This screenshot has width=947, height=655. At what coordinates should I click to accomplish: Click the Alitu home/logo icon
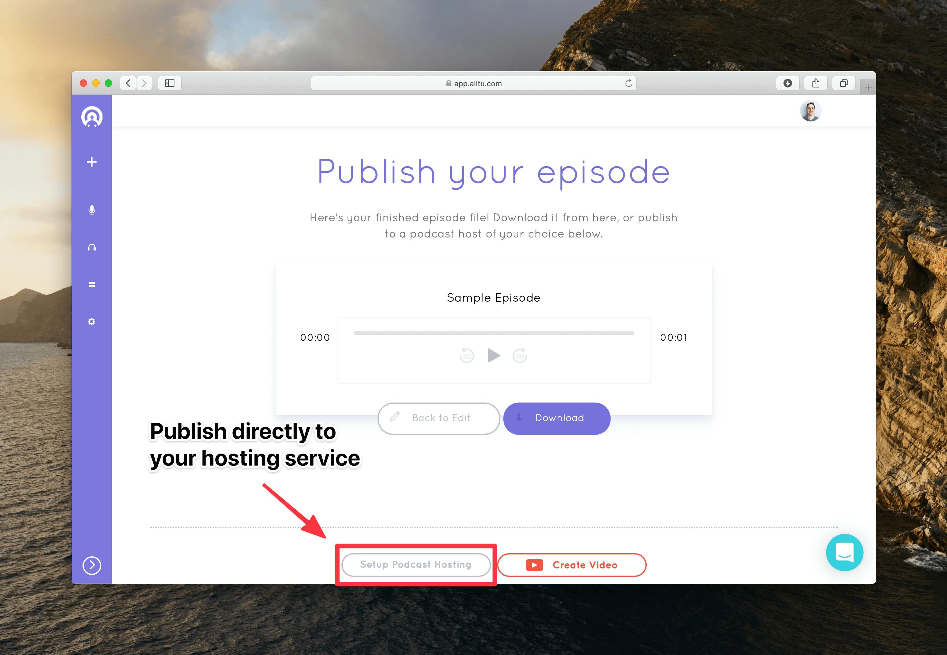coord(92,116)
